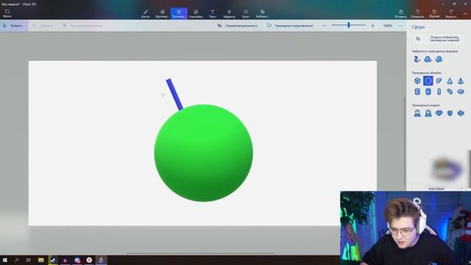Viewport: 471px width, 265px height.
Task: Select the Man 3D model
Action: 417,113
